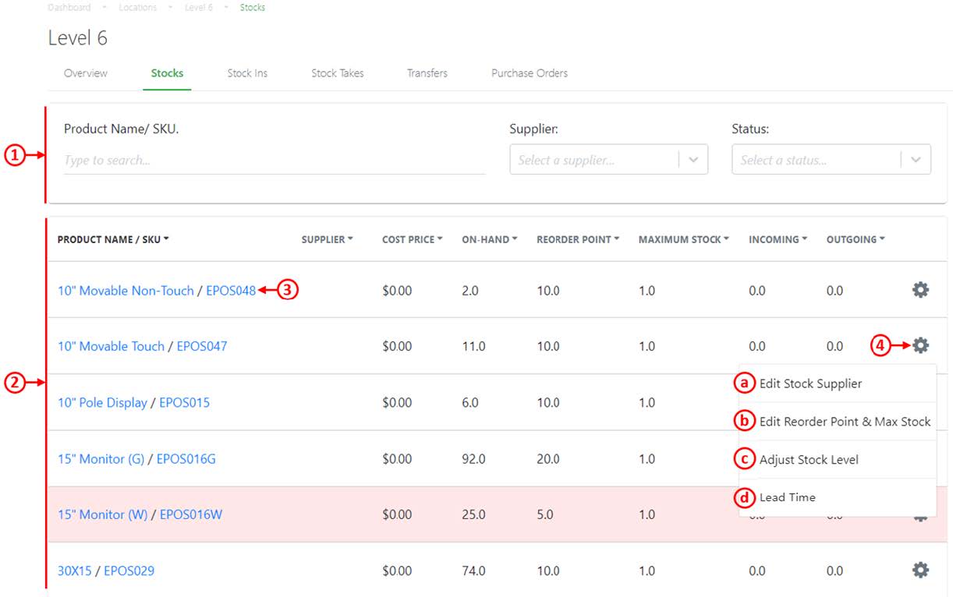Image resolution: width=953 pixels, height=597 pixels.
Task: Sort by Product Name / SKU column
Action: (113, 239)
